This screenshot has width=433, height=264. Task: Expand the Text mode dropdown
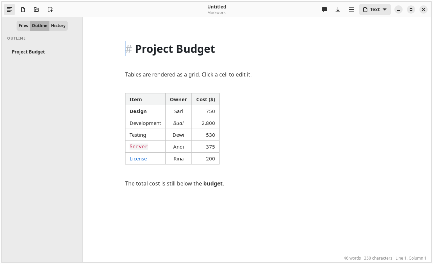[x=375, y=9]
